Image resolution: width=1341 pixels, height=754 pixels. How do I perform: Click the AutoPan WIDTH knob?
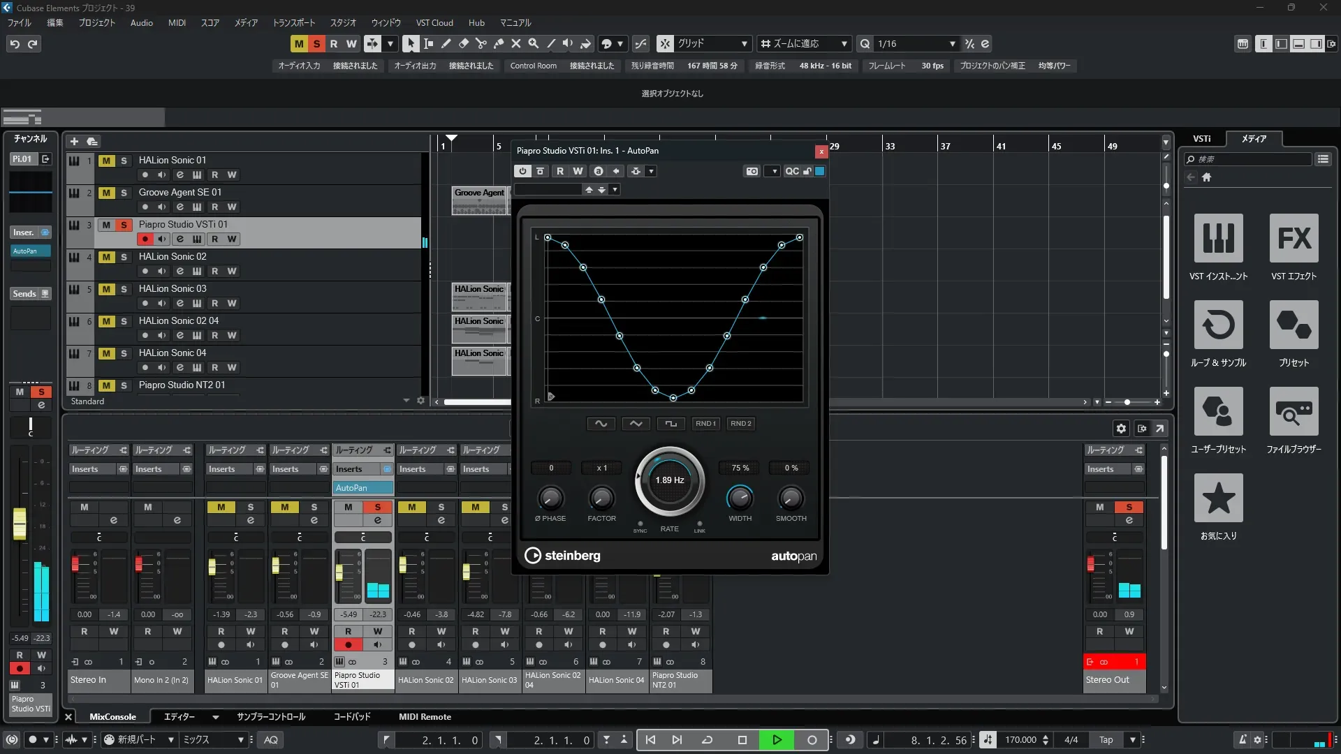tap(740, 498)
